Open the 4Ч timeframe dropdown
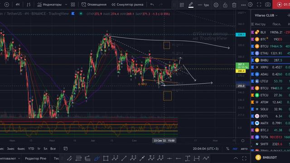 [18, 5]
